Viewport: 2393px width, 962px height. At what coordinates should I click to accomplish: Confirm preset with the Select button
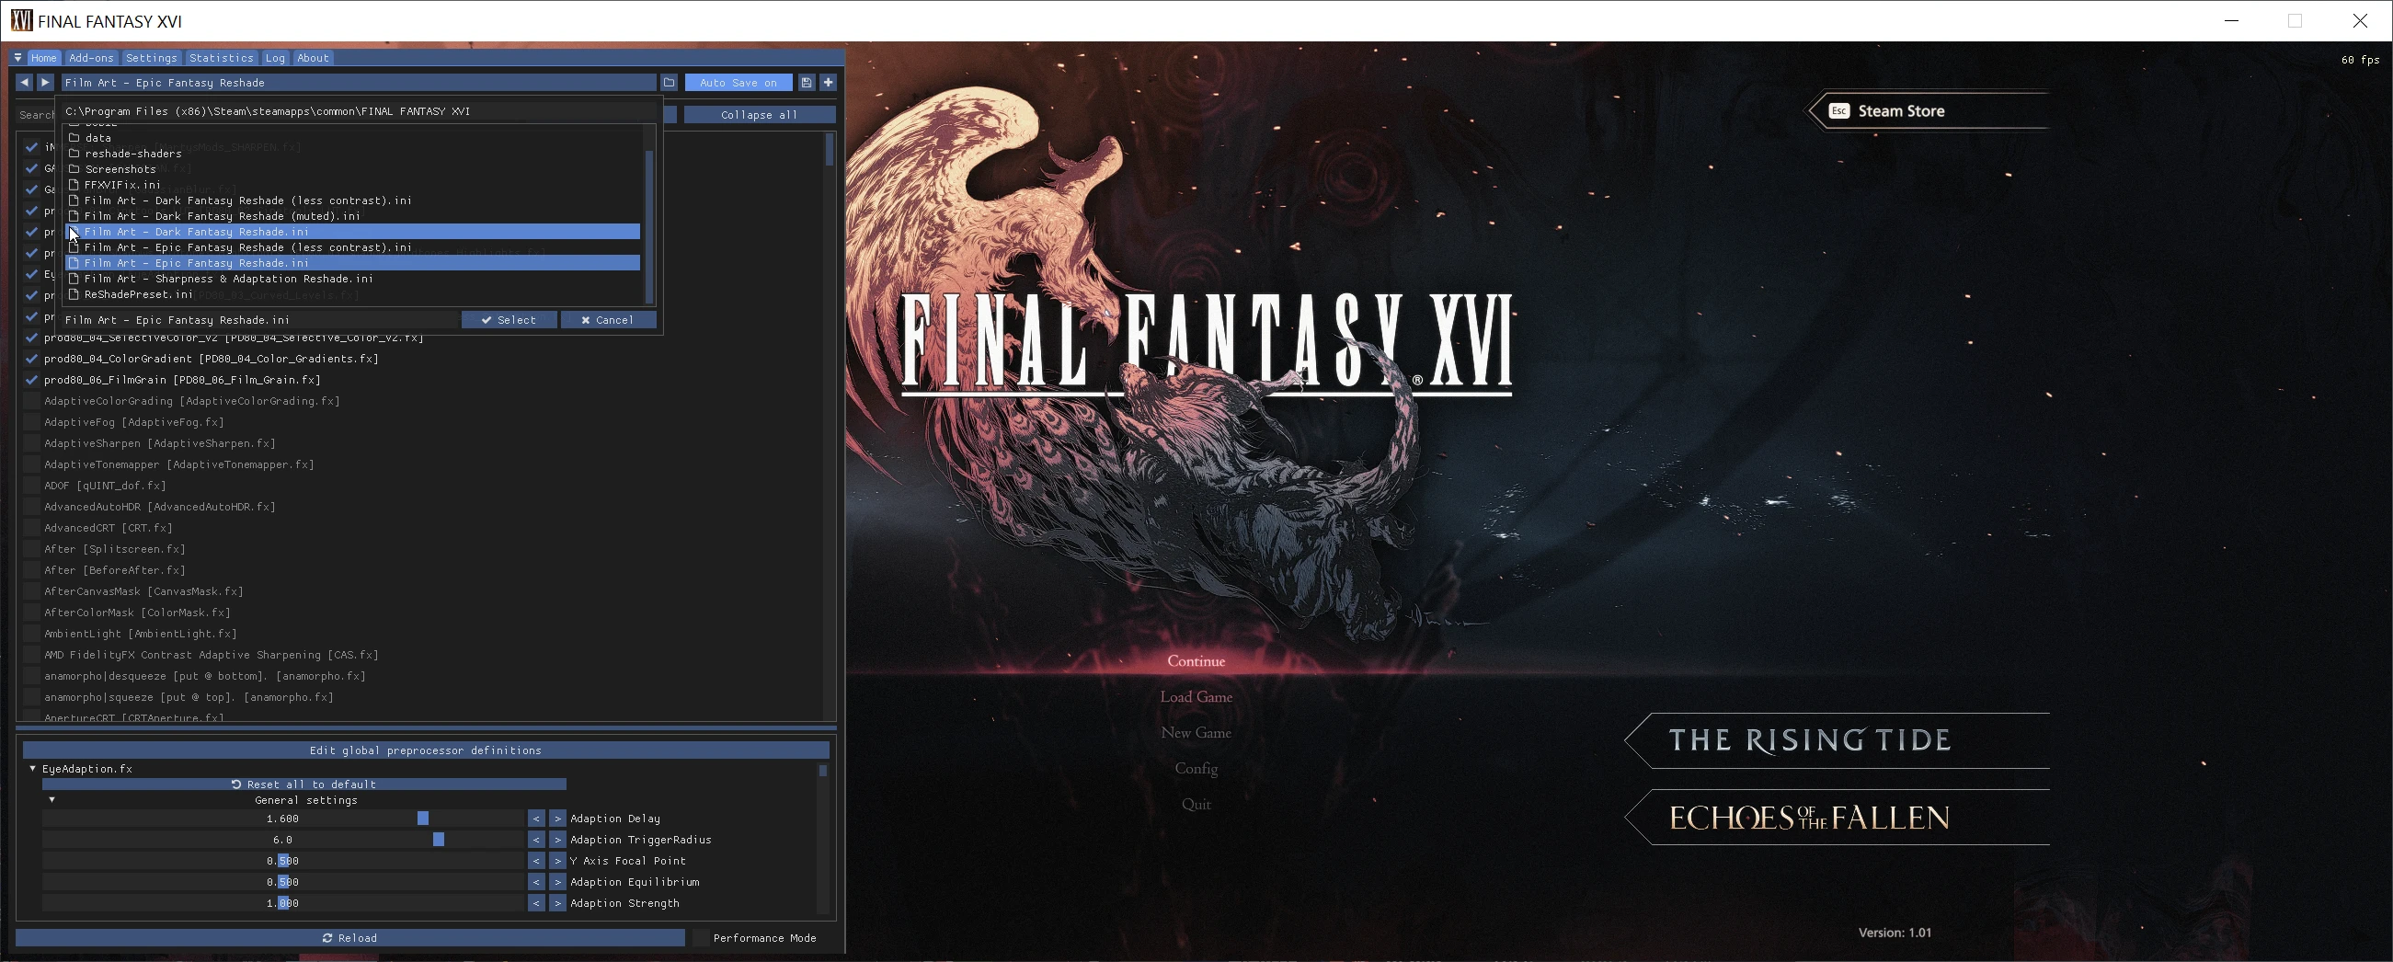(510, 319)
